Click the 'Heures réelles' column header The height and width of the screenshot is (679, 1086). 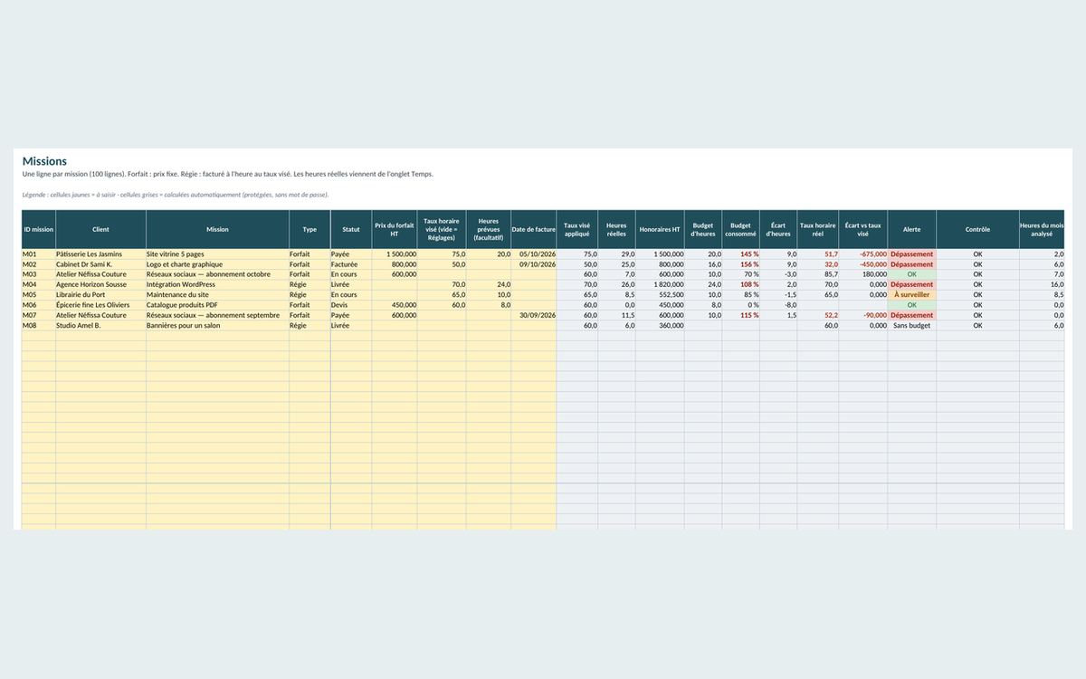[x=616, y=230]
